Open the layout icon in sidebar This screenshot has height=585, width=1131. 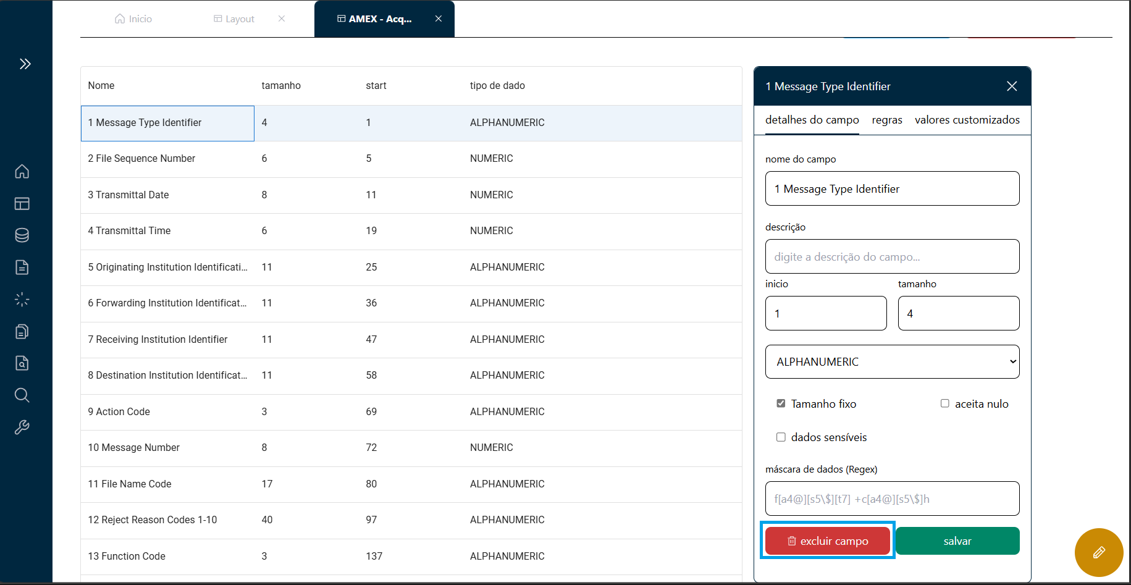click(22, 203)
